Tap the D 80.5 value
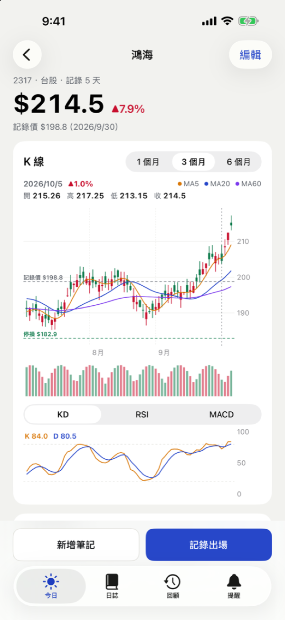Screen dimensions: 285x620 click(x=65, y=436)
